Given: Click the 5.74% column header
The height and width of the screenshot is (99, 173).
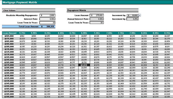Looking at the screenshot, I should (x=22, y=33).
